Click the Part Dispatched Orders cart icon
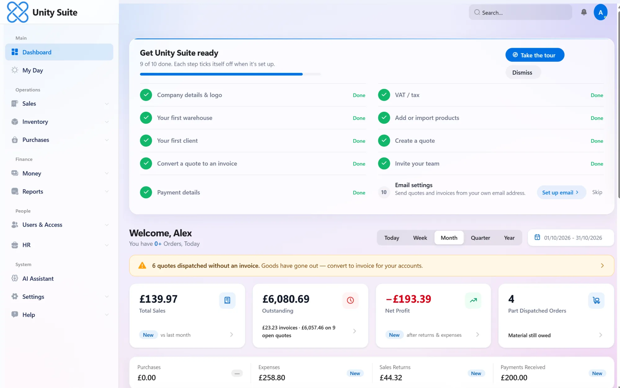Viewport: 620px width, 388px height. 596,300
